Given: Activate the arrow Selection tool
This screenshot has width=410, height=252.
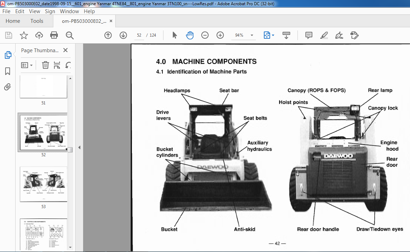Looking at the screenshot, I should click(x=175, y=35).
